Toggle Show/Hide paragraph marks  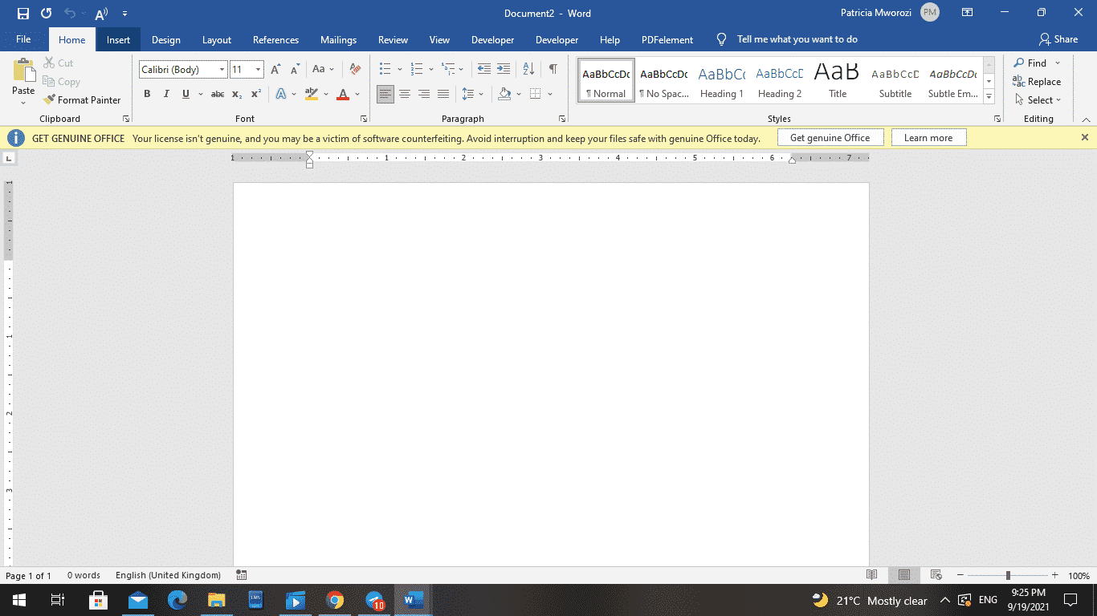pos(553,69)
